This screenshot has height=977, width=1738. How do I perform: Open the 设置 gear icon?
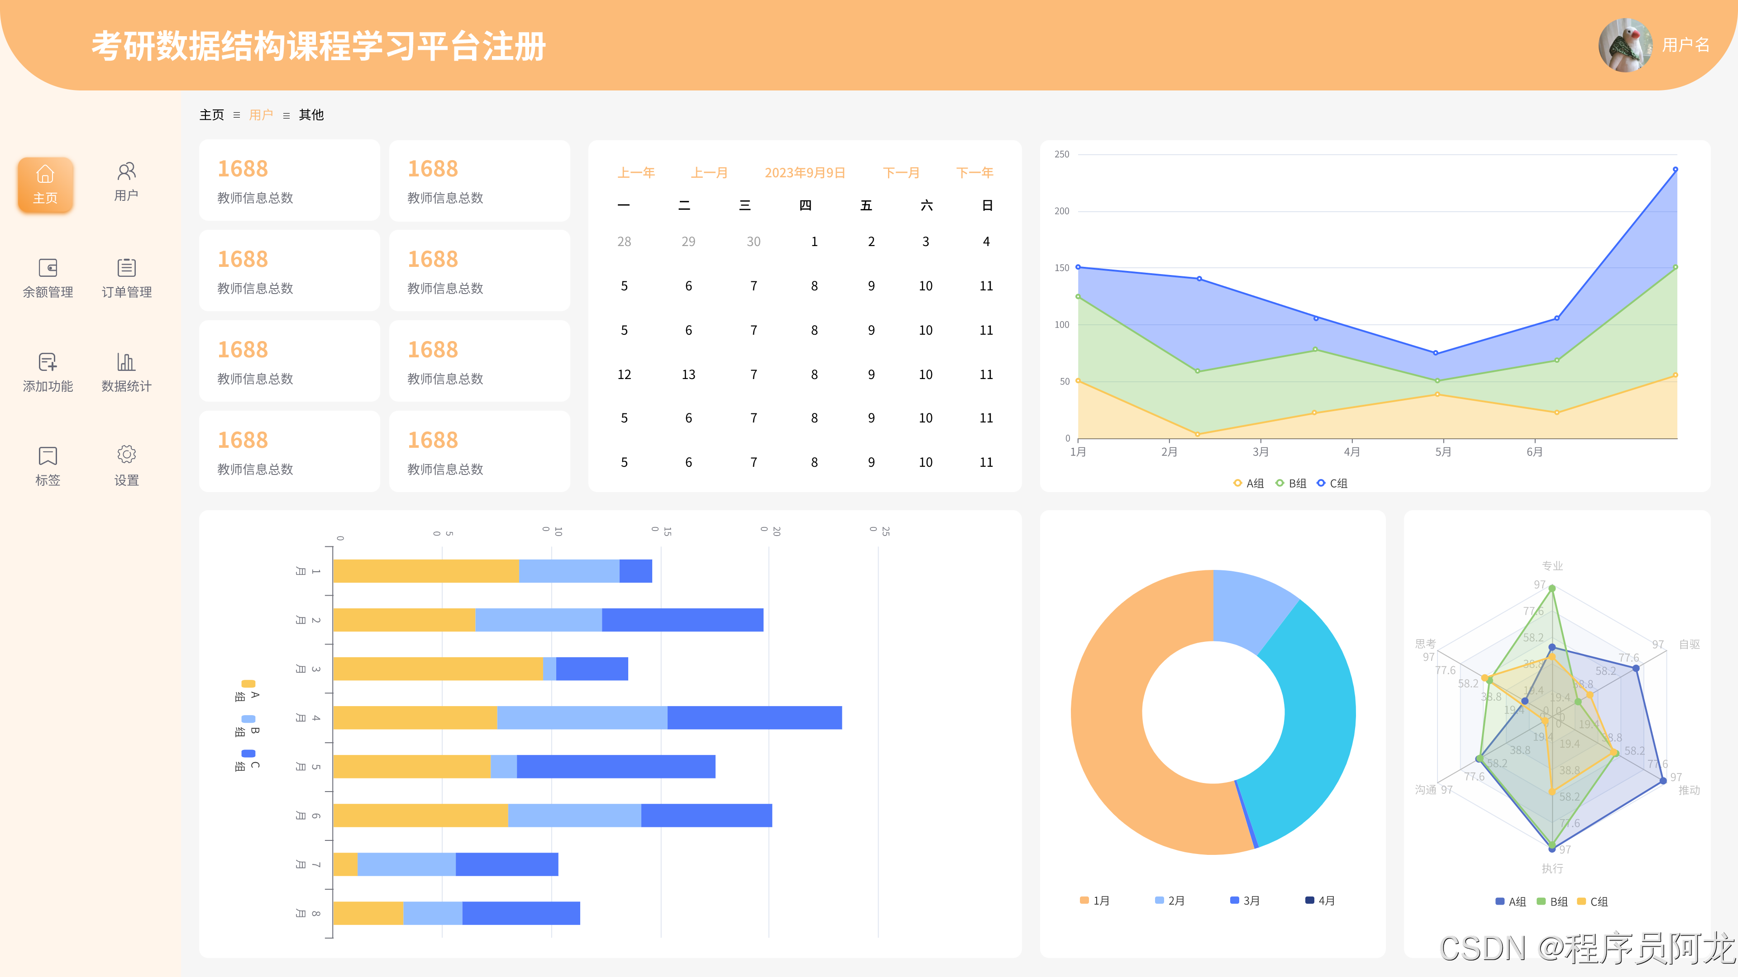(126, 455)
